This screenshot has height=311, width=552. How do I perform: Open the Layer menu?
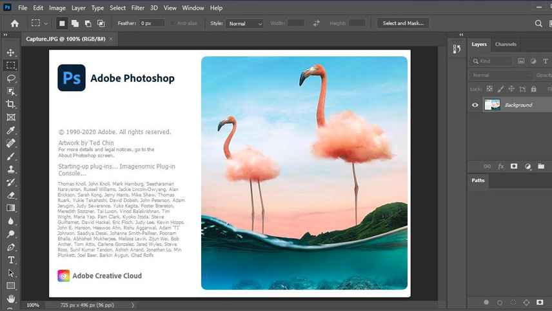coord(78,8)
